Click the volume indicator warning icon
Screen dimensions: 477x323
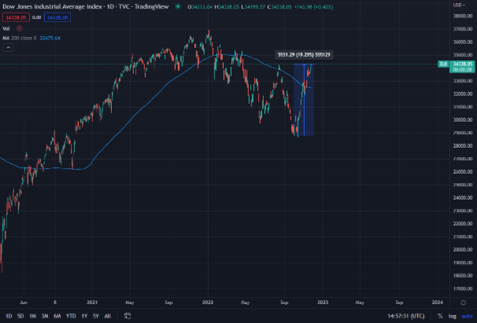(x=19, y=28)
